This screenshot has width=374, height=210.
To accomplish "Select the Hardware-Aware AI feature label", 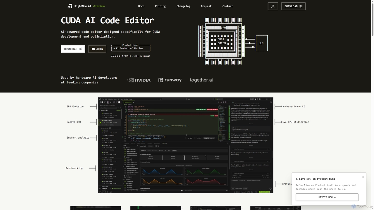I will [x=293, y=106].
